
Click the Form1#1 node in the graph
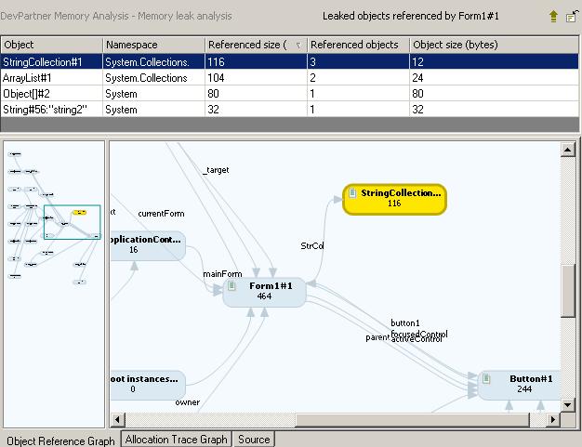point(264,291)
